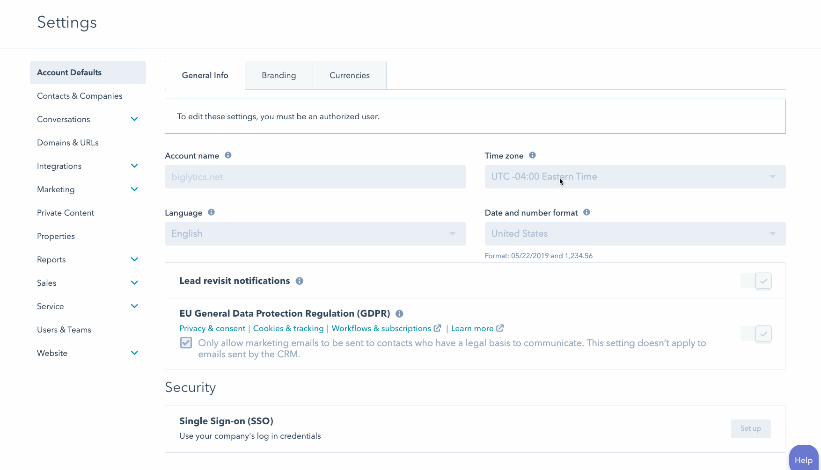This screenshot has height=470, width=821.
Task: Toggle the Lead revisit notifications switch
Action: pos(756,281)
